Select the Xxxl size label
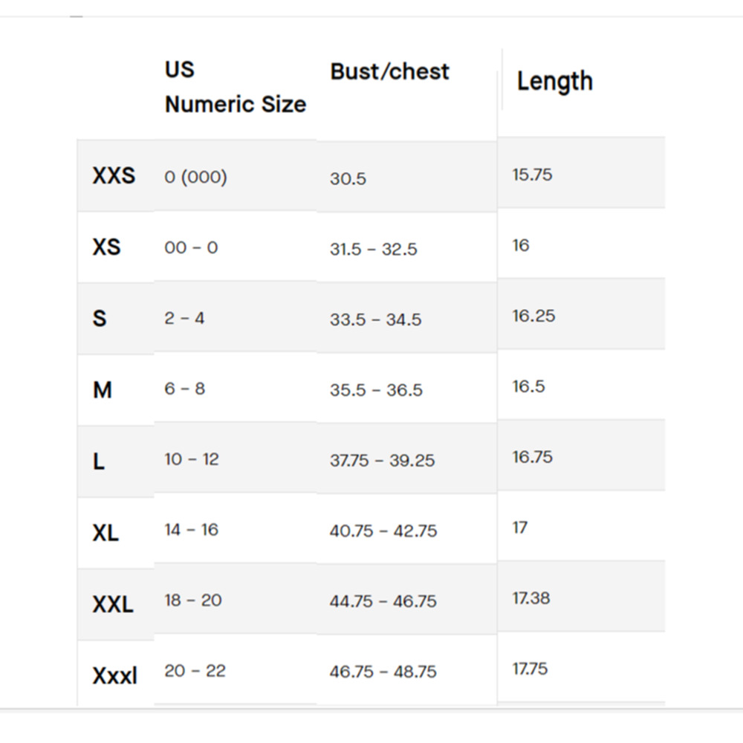The width and height of the screenshot is (743, 743). coord(114,675)
